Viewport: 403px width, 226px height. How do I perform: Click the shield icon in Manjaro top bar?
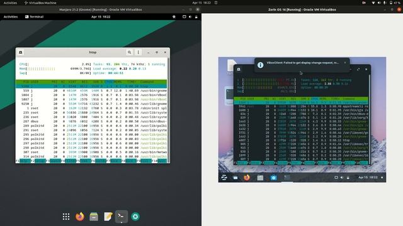[x=174, y=17]
